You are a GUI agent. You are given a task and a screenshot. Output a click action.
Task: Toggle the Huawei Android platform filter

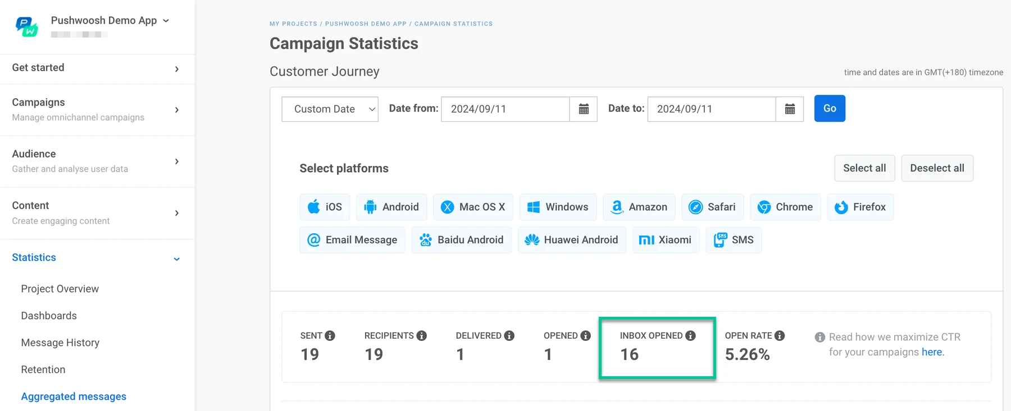coord(572,240)
